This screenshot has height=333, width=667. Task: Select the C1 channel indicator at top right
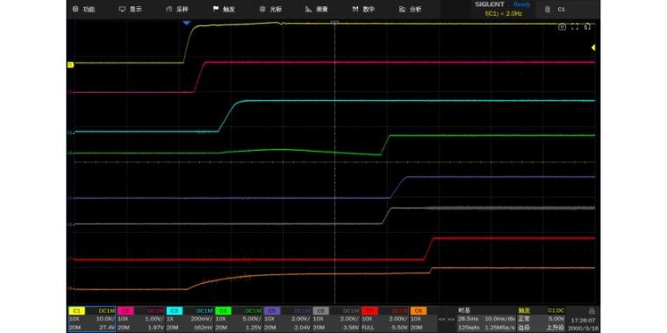coord(556,10)
